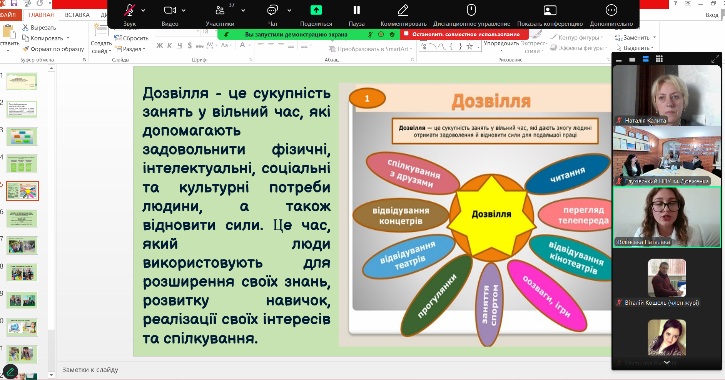Viewport: 725px width, 380px height.
Task: Expand the arrow next to Участники
Action: [243, 10]
